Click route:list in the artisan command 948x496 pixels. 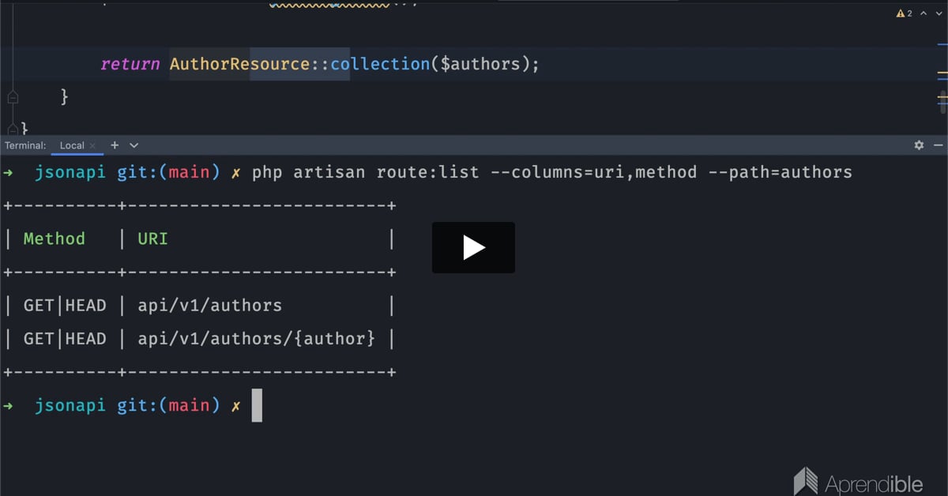pos(427,171)
